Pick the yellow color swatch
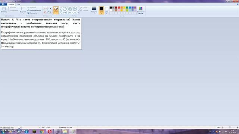Viewport: 239px width, 134px height. point(124,7)
